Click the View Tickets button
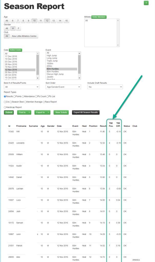This screenshot has width=155, height=262. tap(61, 112)
